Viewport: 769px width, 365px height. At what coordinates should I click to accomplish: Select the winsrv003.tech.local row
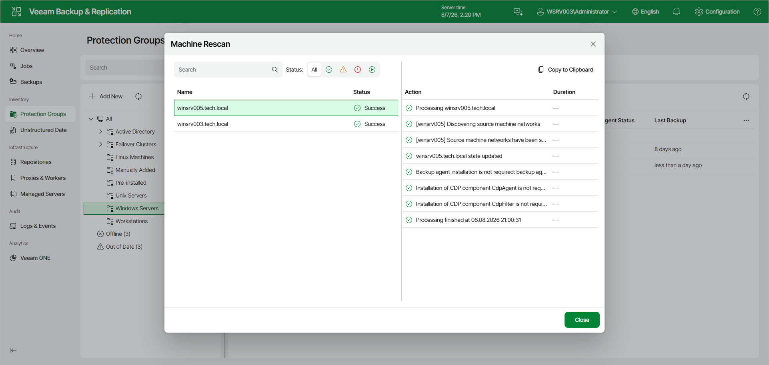286,124
